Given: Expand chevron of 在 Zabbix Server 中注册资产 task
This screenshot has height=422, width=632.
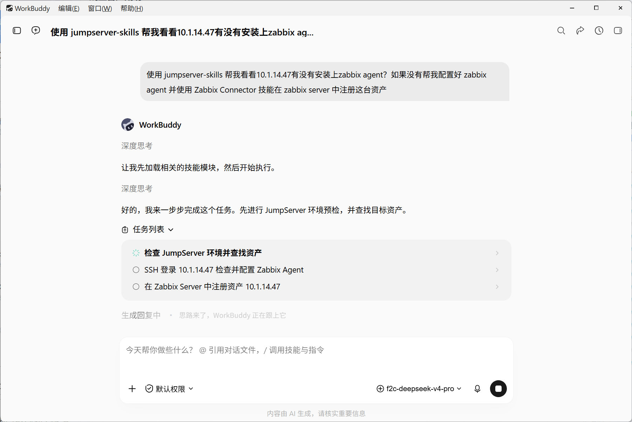Looking at the screenshot, I should [x=497, y=287].
